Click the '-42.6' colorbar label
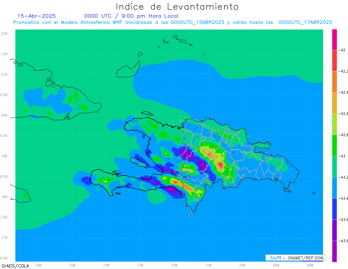 343,113
